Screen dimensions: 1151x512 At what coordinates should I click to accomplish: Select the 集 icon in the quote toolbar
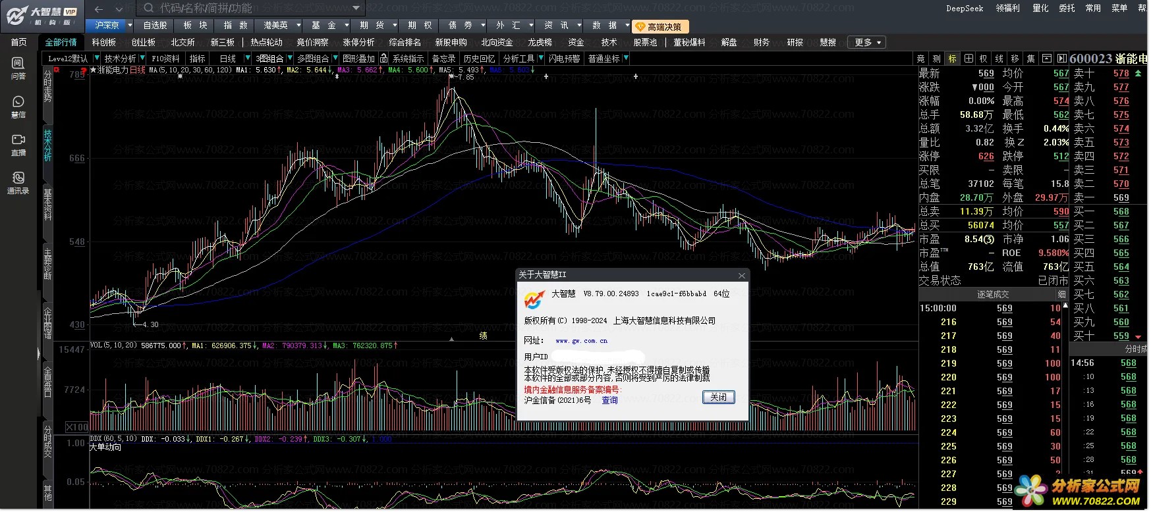(x=1031, y=59)
